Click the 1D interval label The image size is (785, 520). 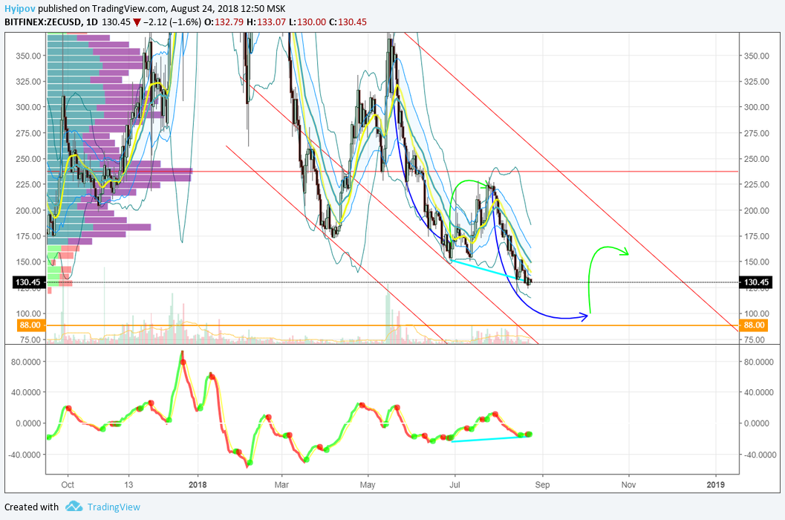click(x=91, y=22)
